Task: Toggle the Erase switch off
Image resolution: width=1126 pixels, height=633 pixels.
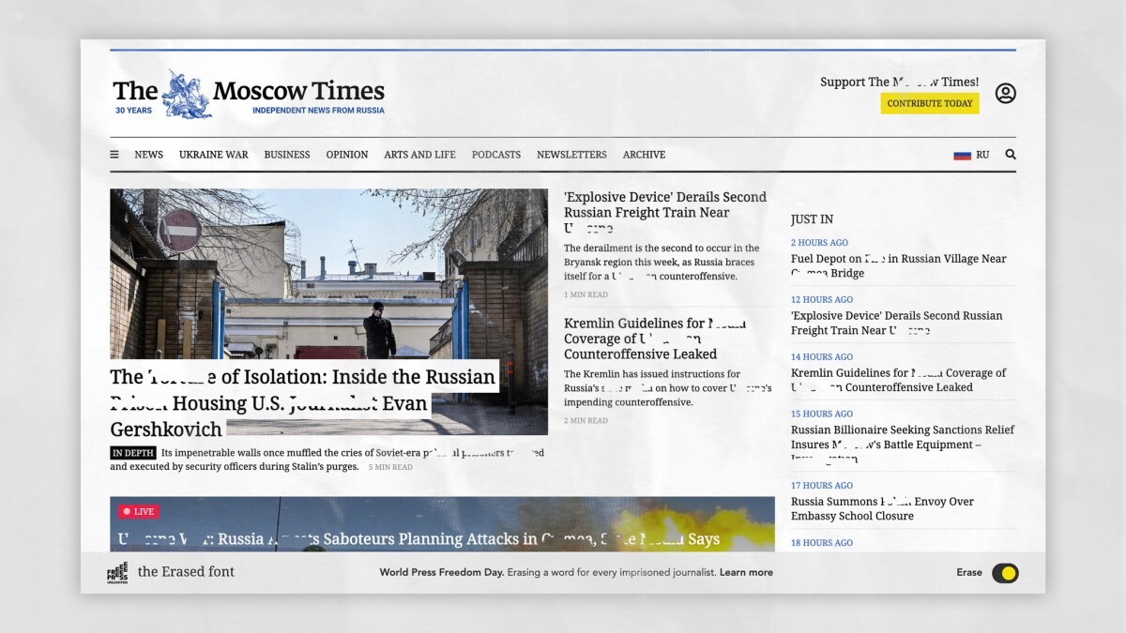Action: [x=1005, y=573]
